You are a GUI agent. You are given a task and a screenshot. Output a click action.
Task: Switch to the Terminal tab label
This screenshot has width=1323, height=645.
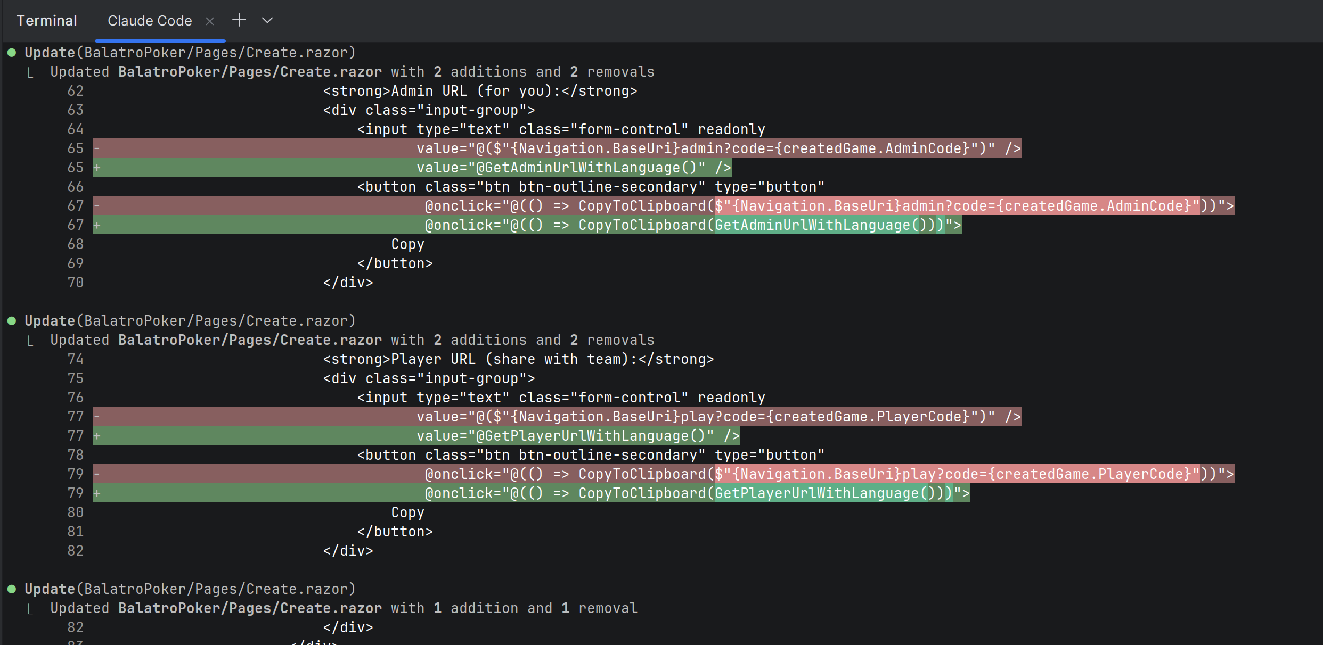click(47, 21)
